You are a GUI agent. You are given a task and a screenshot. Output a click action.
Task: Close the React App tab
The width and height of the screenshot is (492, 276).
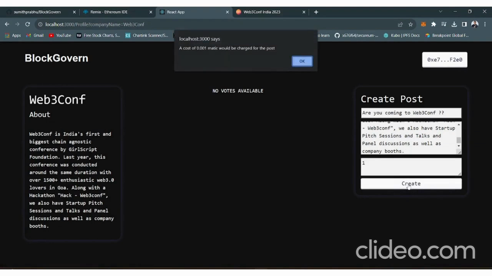click(227, 12)
